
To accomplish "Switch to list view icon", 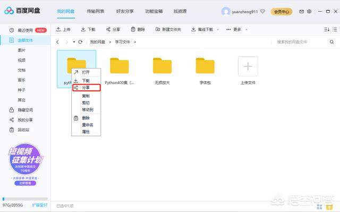I will coord(335,29).
